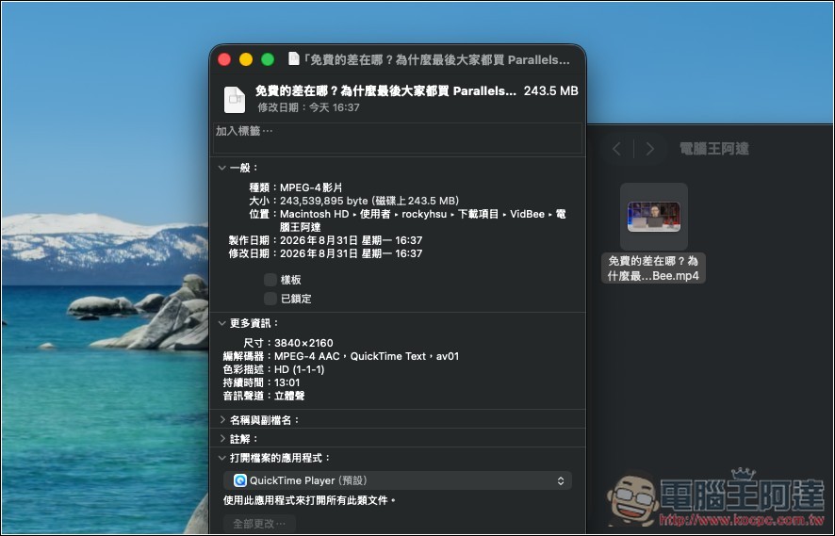This screenshot has height=536, width=835.
Task: Click the file name 免費的差在哪 under the thumbnail
Action: click(653, 268)
